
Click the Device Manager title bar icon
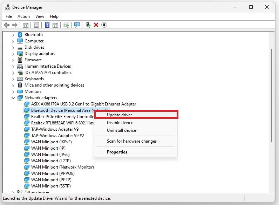7,7
